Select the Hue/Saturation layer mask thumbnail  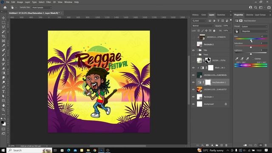(208, 82)
